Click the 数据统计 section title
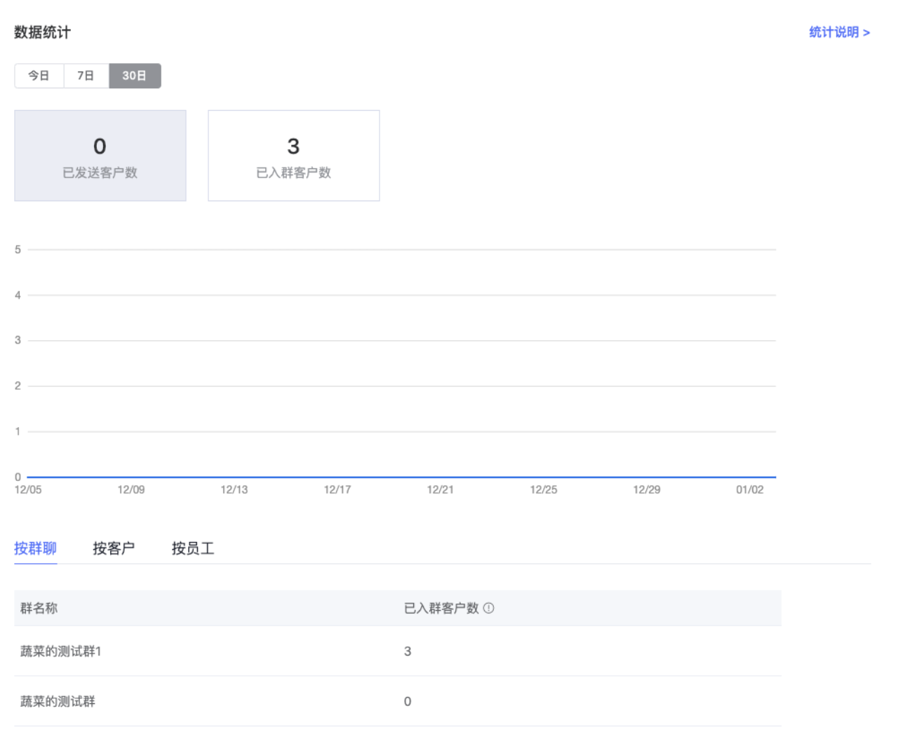 coord(43,32)
